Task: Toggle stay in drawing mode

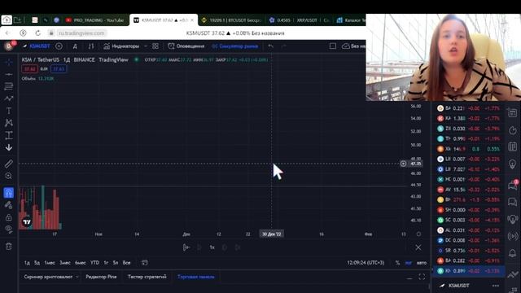Action: 9,205
